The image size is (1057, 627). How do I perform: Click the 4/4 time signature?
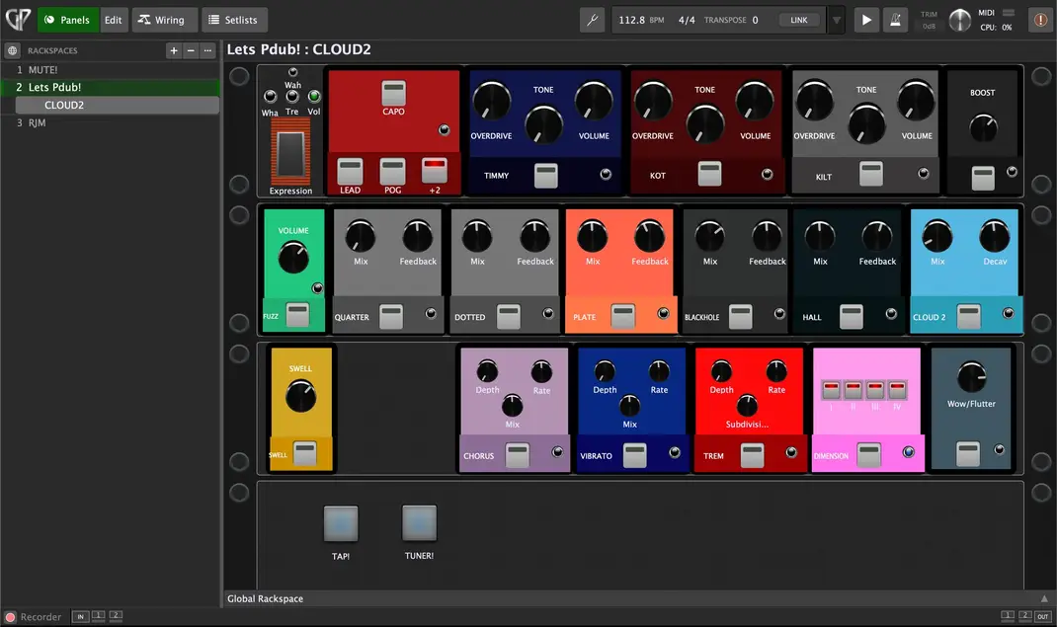(x=687, y=20)
